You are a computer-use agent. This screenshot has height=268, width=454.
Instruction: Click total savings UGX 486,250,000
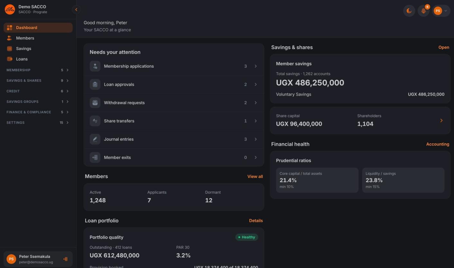(310, 83)
